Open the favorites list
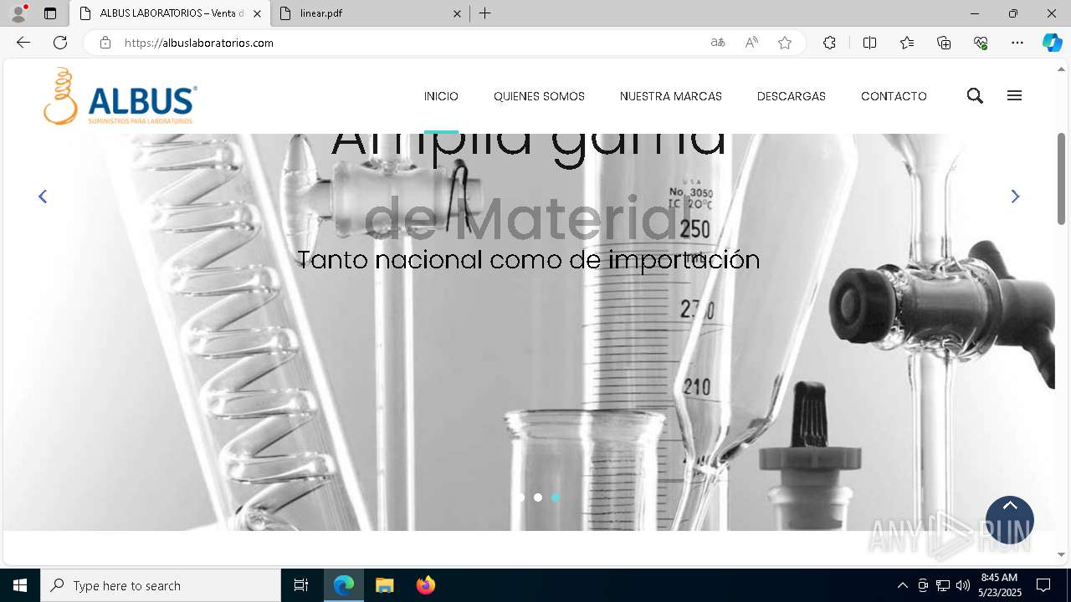 click(907, 43)
